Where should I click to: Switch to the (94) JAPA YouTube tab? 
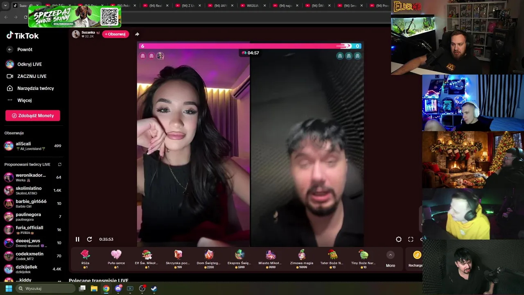pyautogui.click(x=221, y=6)
